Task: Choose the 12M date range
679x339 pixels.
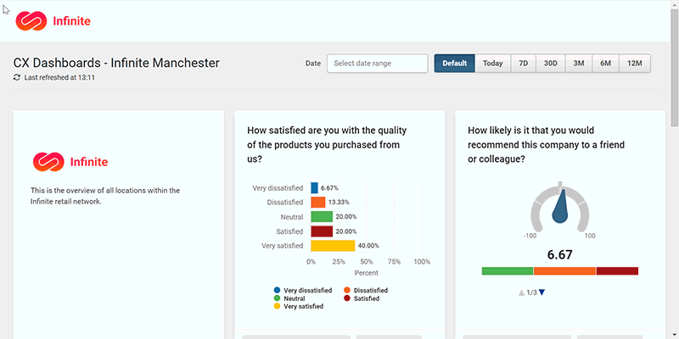Action: (x=635, y=64)
